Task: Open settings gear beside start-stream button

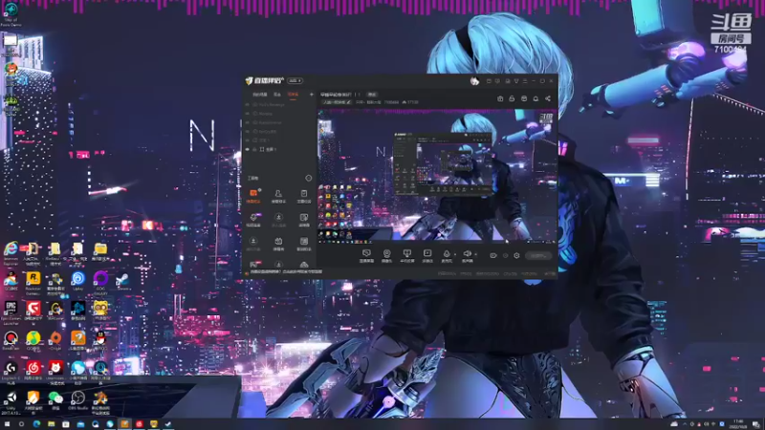Action: pos(516,255)
